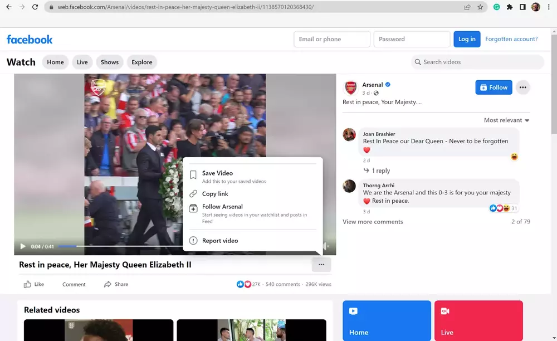
Task: Click the 3 d post timestamp under Arsenal
Action: [x=365, y=92]
